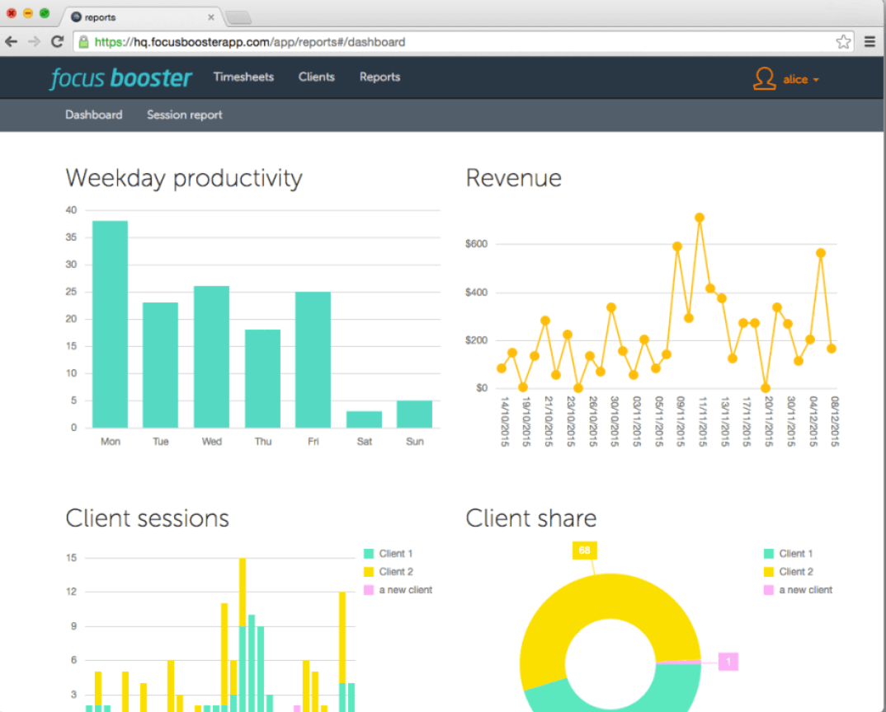
Task: Open the Chrome hamburger menu
Action: pos(870,42)
